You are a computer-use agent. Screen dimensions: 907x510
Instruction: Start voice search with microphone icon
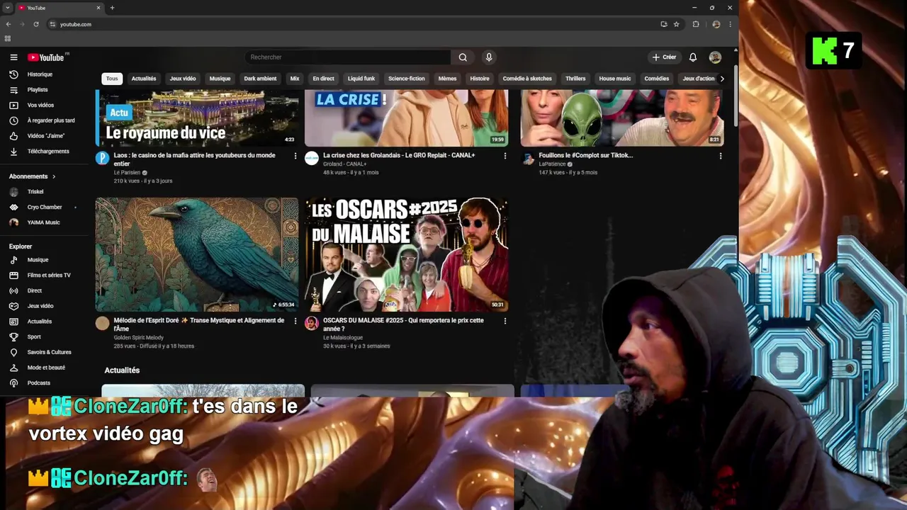488,57
